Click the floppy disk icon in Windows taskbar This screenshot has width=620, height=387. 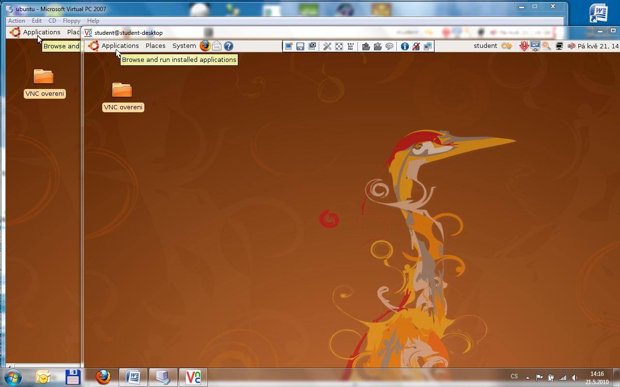click(73, 377)
